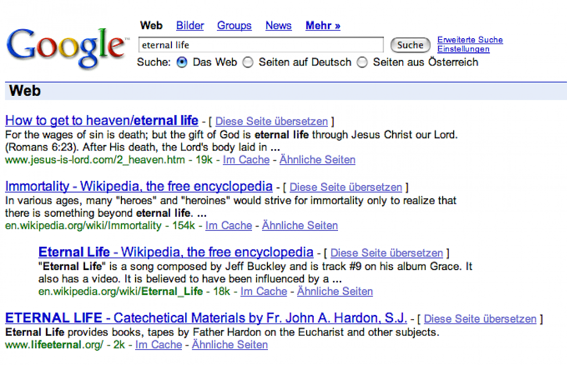This screenshot has width=567, height=365.
Task: Go to the News tab
Action: point(278,25)
